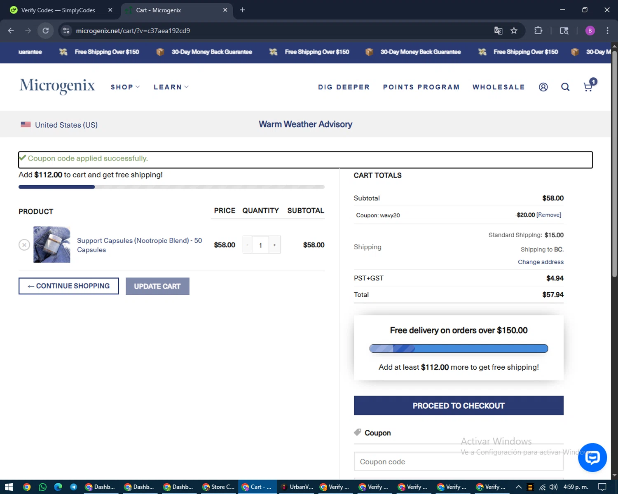Open the Windows notification center
Viewport: 618px width, 494px height.
tap(602, 487)
